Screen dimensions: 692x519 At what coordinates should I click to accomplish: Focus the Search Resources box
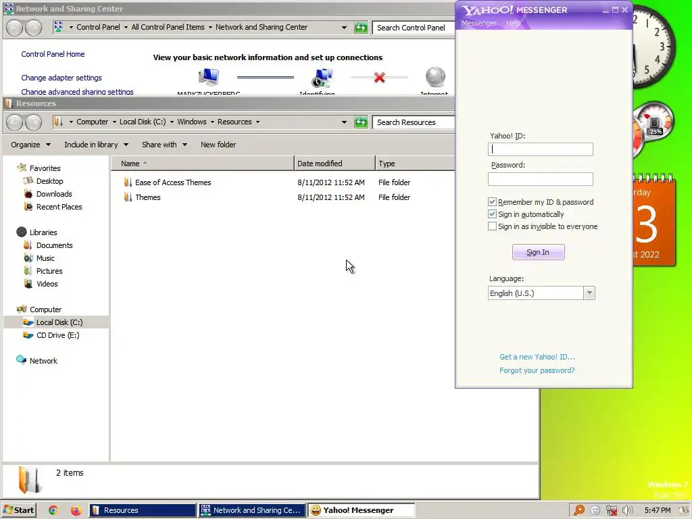414,122
